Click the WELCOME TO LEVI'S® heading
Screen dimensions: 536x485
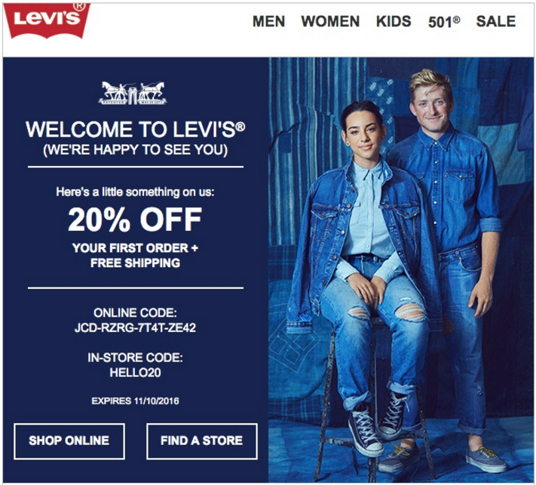click(x=136, y=130)
